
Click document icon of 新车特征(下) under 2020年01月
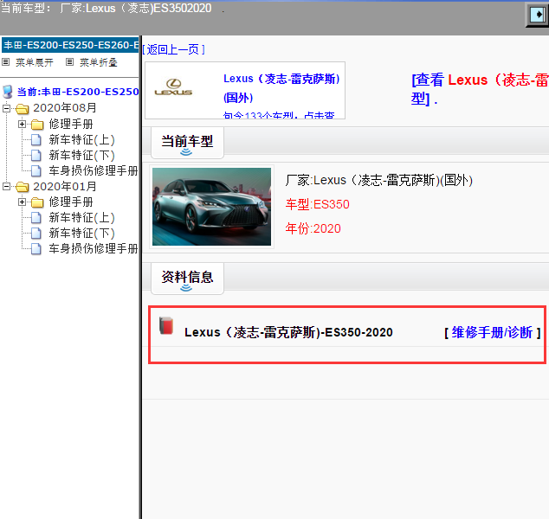(x=36, y=234)
